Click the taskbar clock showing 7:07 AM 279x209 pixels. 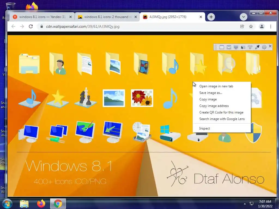(x=265, y=204)
